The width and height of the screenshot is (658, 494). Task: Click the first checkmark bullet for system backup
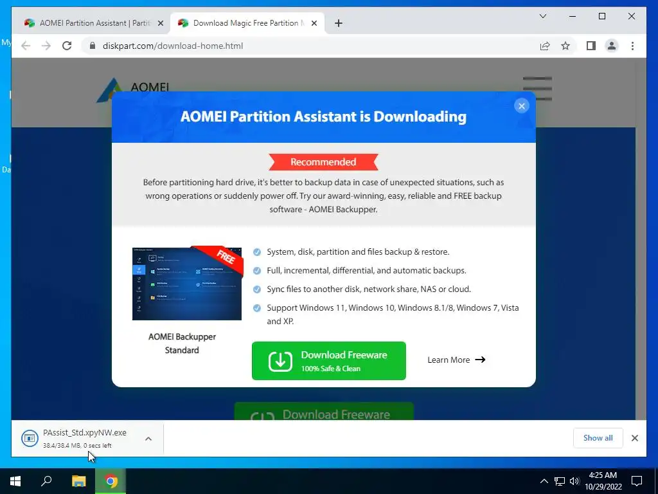click(x=257, y=252)
